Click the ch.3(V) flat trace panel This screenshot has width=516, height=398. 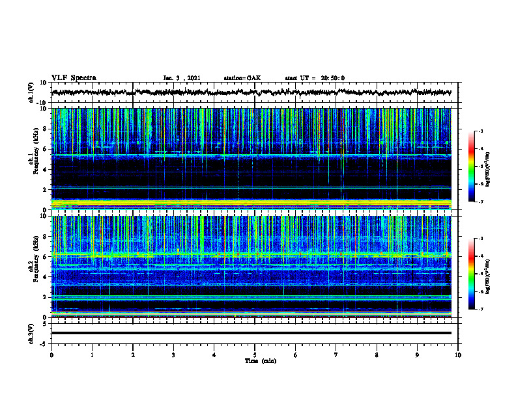[x=255, y=334]
